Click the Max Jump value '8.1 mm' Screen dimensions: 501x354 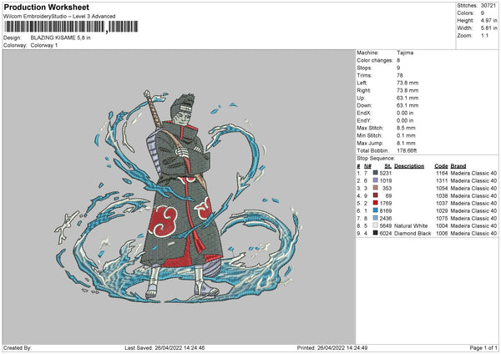coord(406,143)
